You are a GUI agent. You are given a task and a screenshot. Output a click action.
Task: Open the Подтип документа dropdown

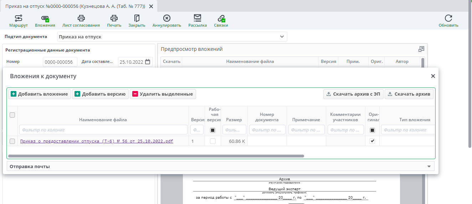click(x=282, y=37)
